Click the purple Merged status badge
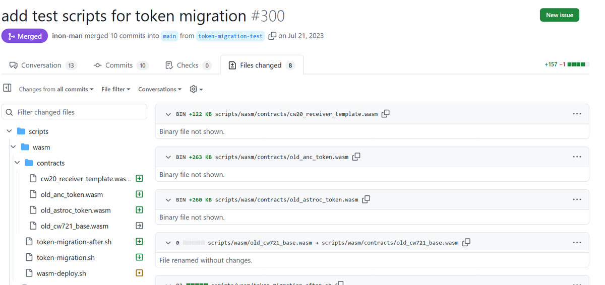The height and width of the screenshot is (285, 605). [x=25, y=36]
